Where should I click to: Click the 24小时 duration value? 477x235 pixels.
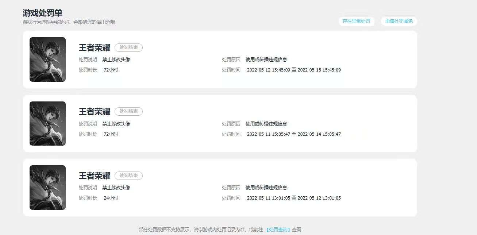click(111, 198)
